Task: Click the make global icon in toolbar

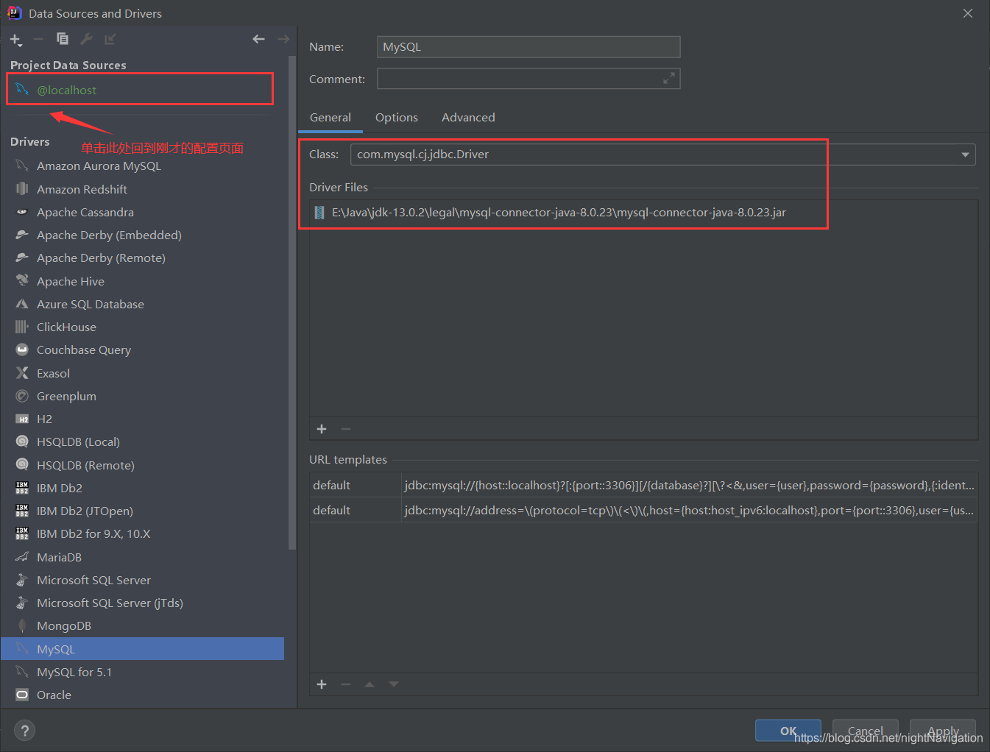Action: click(110, 39)
